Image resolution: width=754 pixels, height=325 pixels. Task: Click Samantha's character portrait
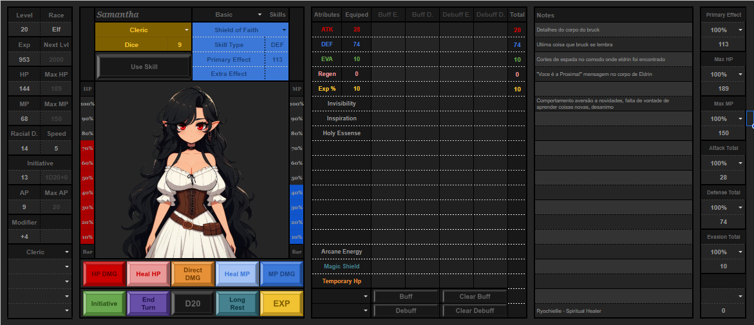193,170
